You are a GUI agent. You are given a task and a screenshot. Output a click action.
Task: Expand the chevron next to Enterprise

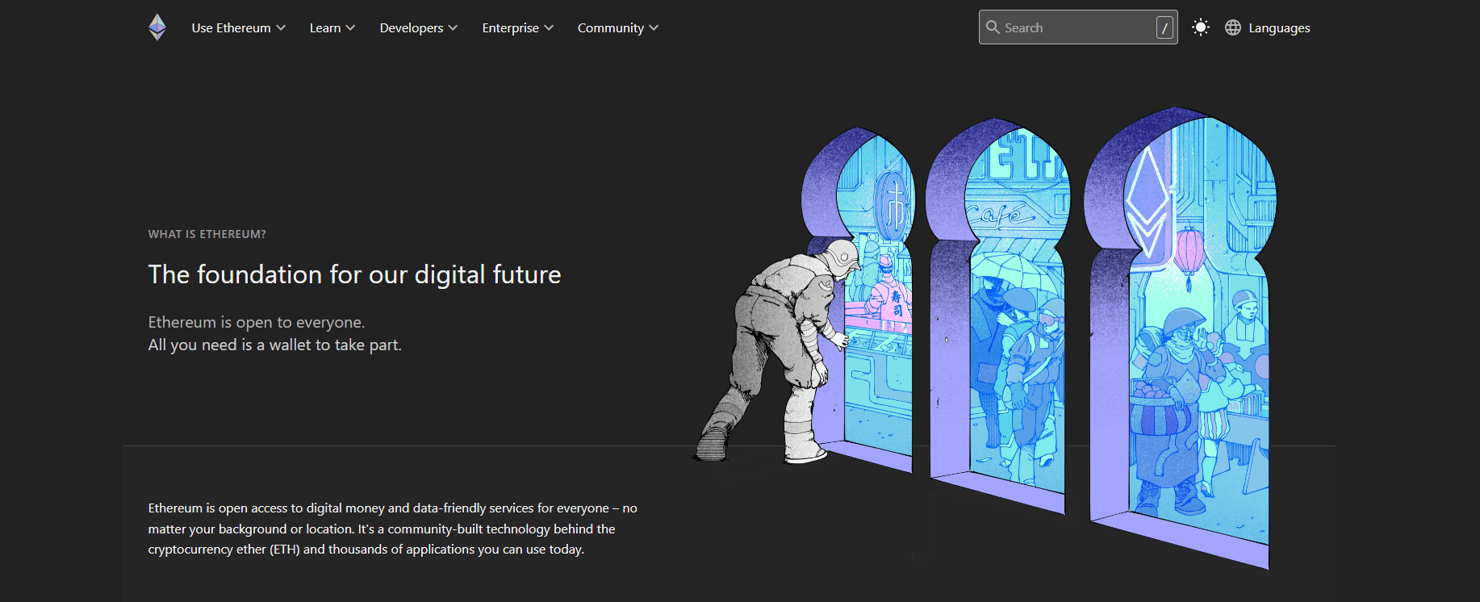click(x=549, y=27)
